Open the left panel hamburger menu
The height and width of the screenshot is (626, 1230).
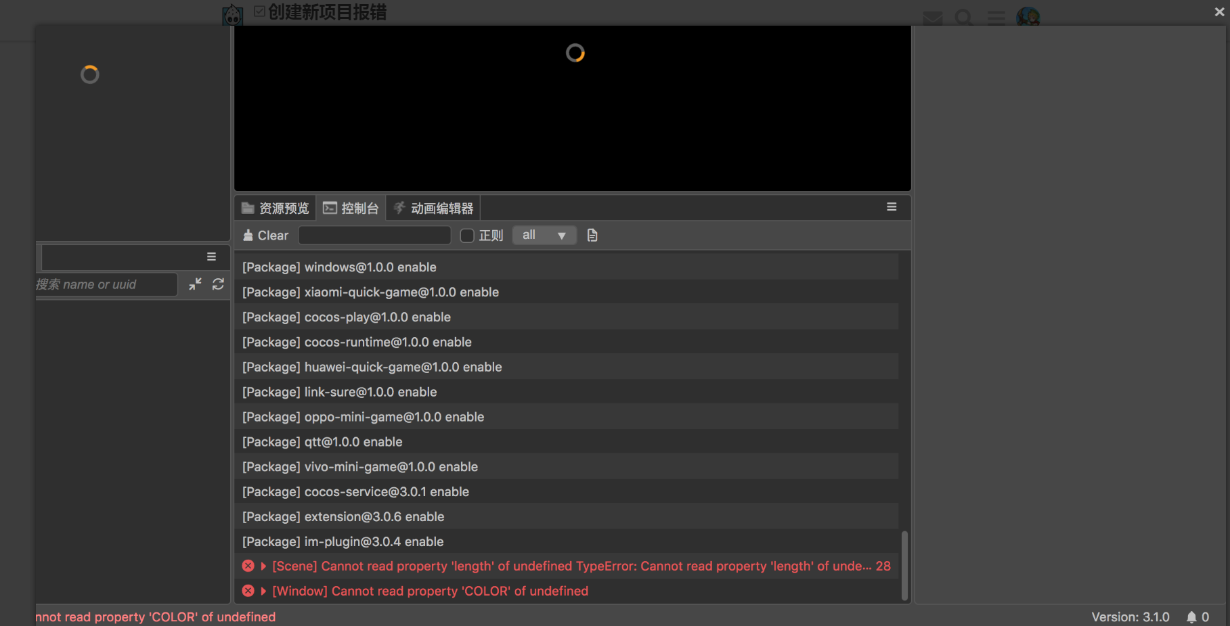(211, 257)
